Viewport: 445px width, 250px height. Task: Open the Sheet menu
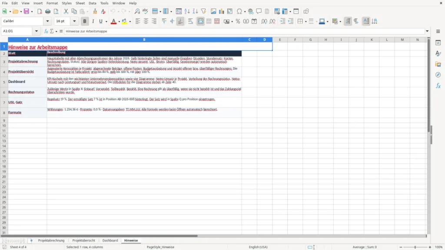pyautogui.click(x=80, y=3)
